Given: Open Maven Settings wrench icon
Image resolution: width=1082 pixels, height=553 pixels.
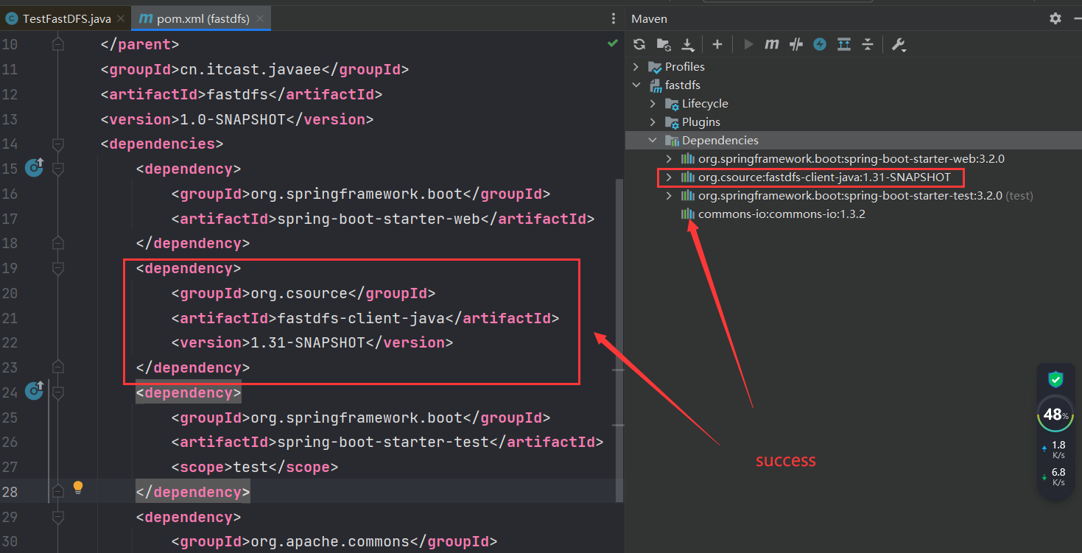Looking at the screenshot, I should click(898, 44).
